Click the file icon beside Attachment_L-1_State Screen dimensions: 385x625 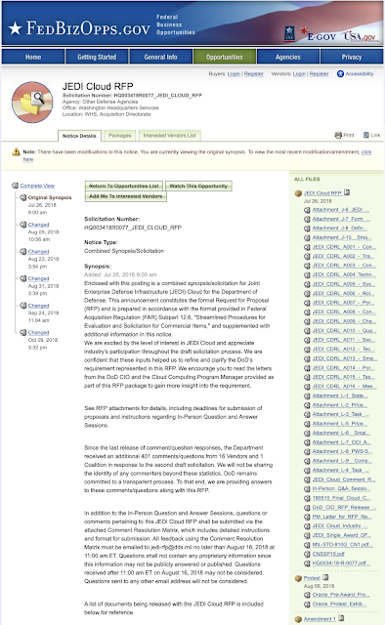tap(307, 396)
